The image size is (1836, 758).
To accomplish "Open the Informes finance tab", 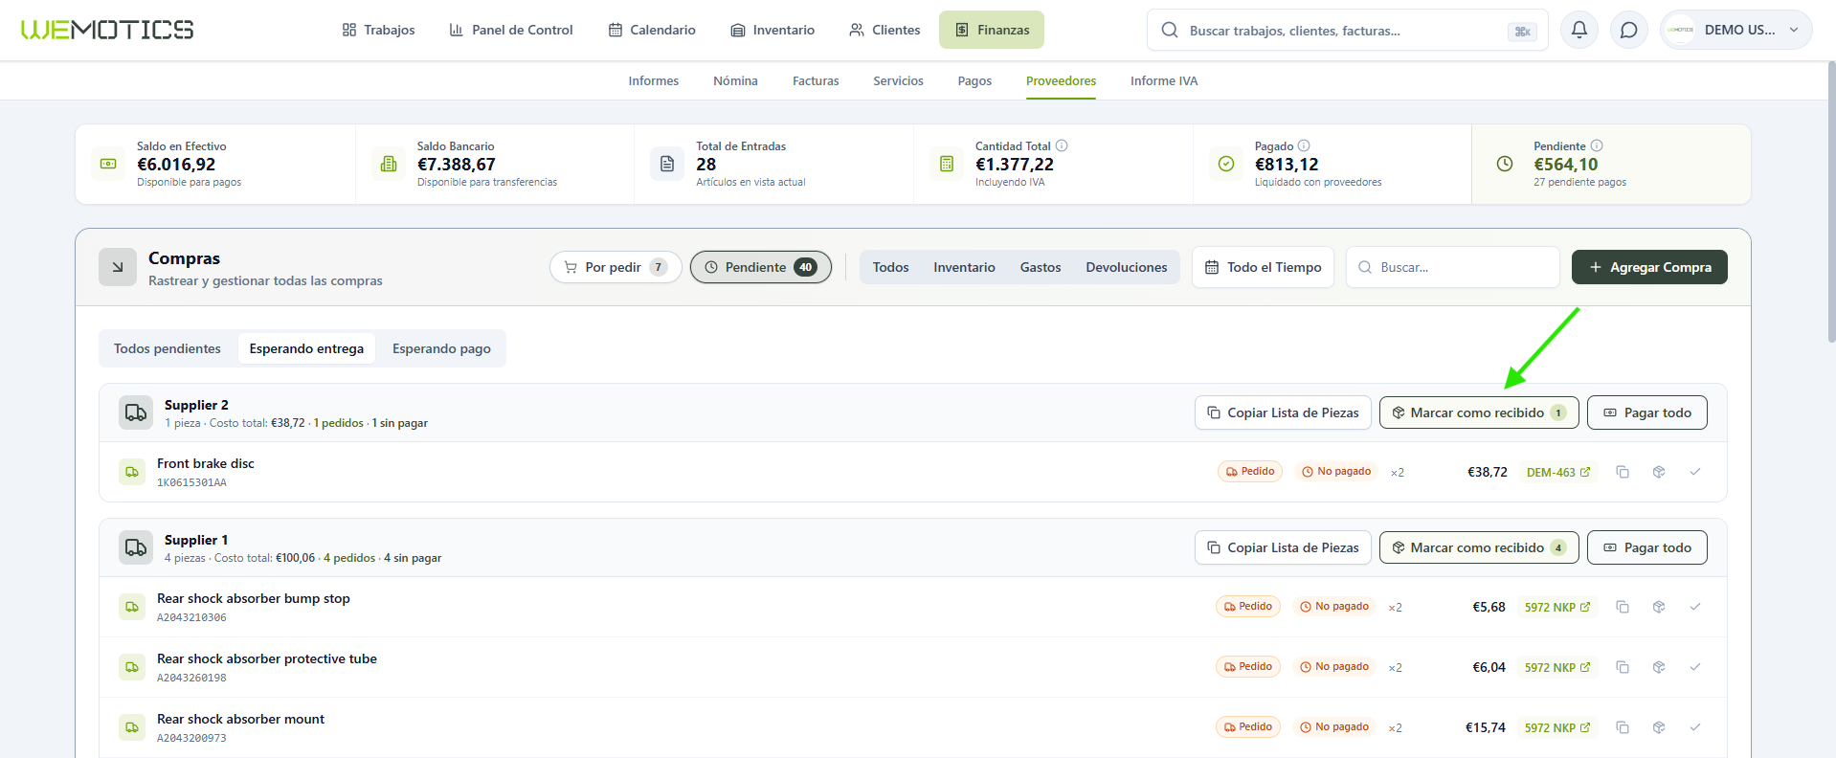I will click(x=654, y=81).
